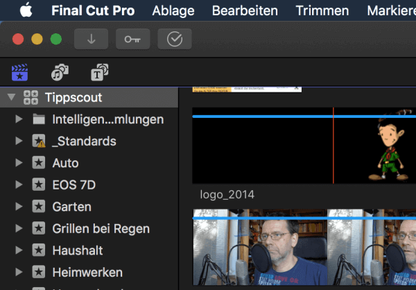Open the Ablage menu

pos(173,10)
